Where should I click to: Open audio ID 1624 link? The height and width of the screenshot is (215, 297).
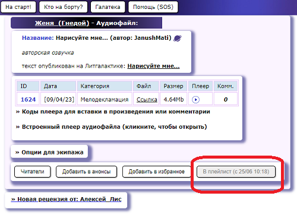(28, 99)
